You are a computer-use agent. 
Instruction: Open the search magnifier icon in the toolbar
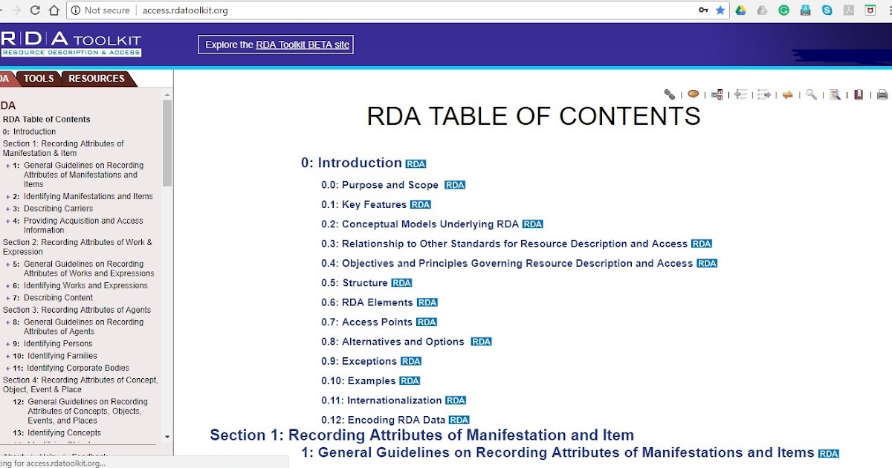[812, 94]
